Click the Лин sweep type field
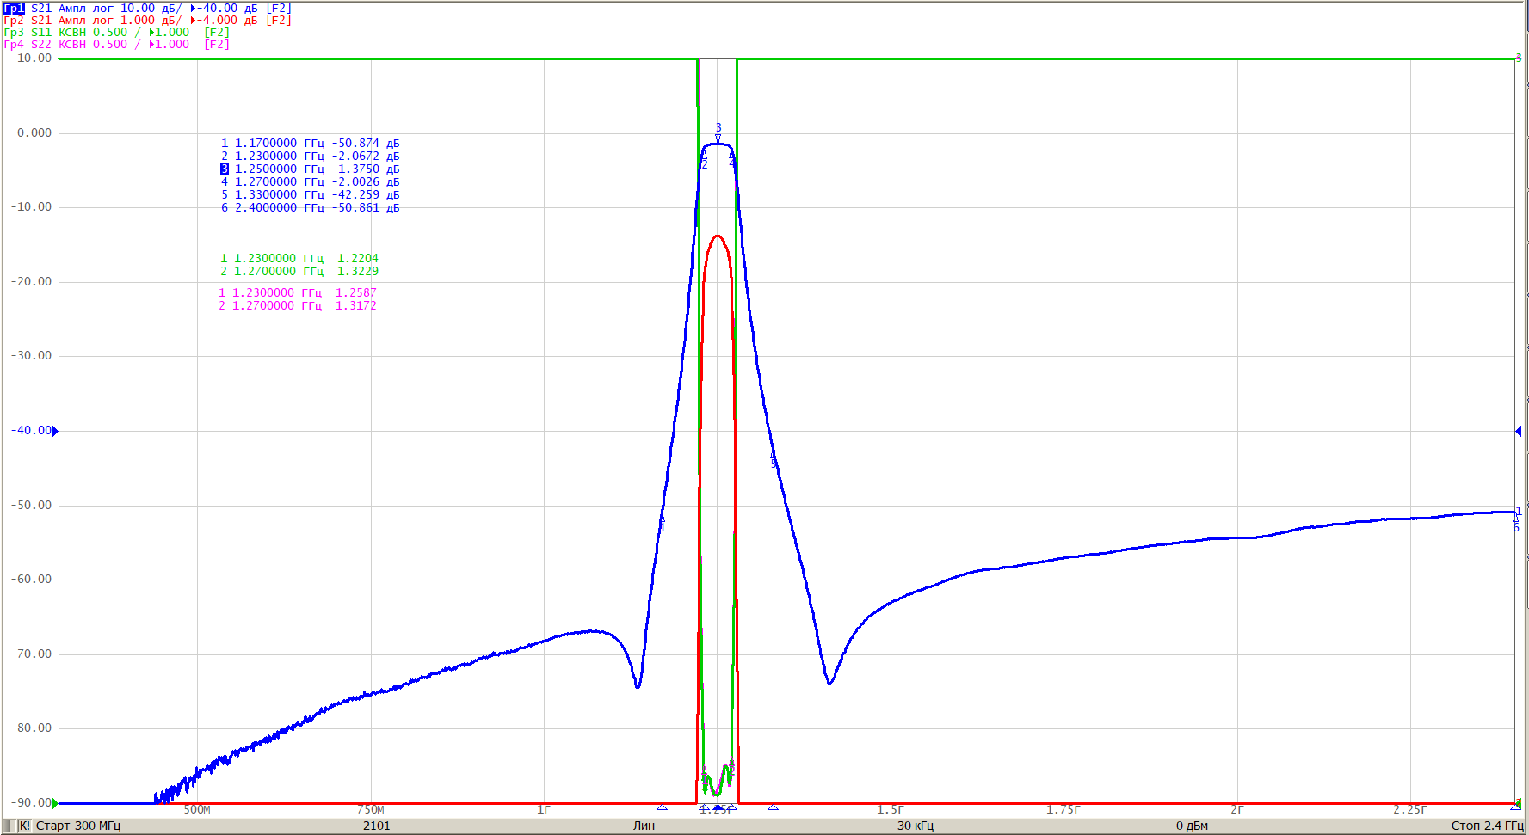This screenshot has height=835, width=1529. [x=644, y=826]
